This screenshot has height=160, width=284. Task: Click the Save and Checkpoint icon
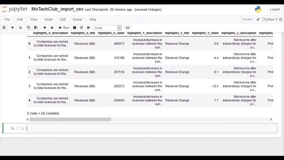[4, 28]
